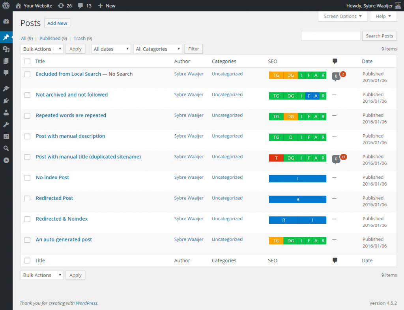
Task: Open the All Categories dropdown
Action: point(158,49)
